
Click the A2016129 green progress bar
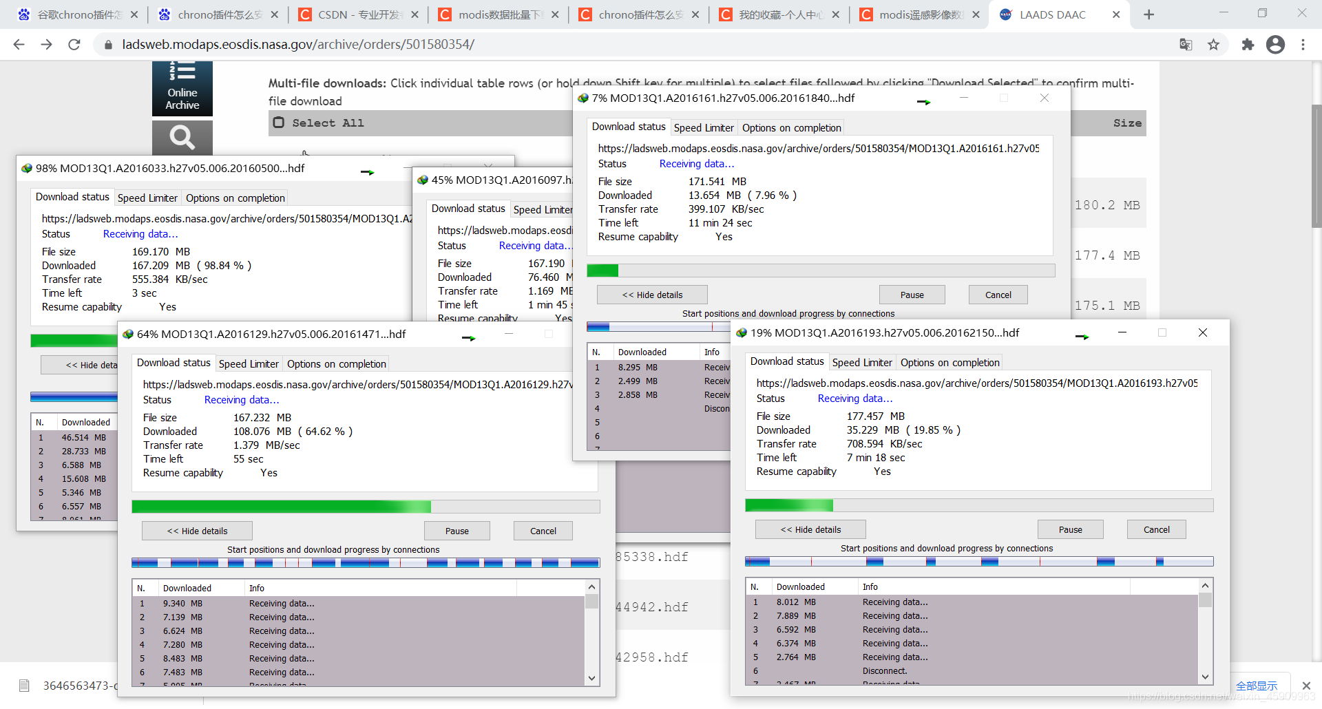click(366, 507)
